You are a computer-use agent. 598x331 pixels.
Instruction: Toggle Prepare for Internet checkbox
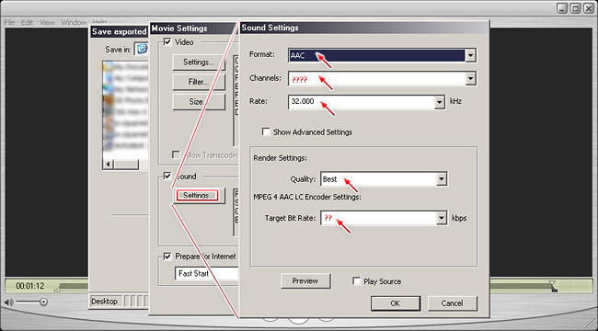click(167, 257)
